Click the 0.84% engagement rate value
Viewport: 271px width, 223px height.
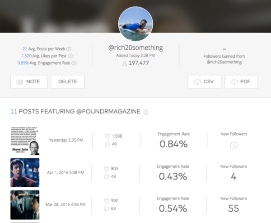(173, 144)
